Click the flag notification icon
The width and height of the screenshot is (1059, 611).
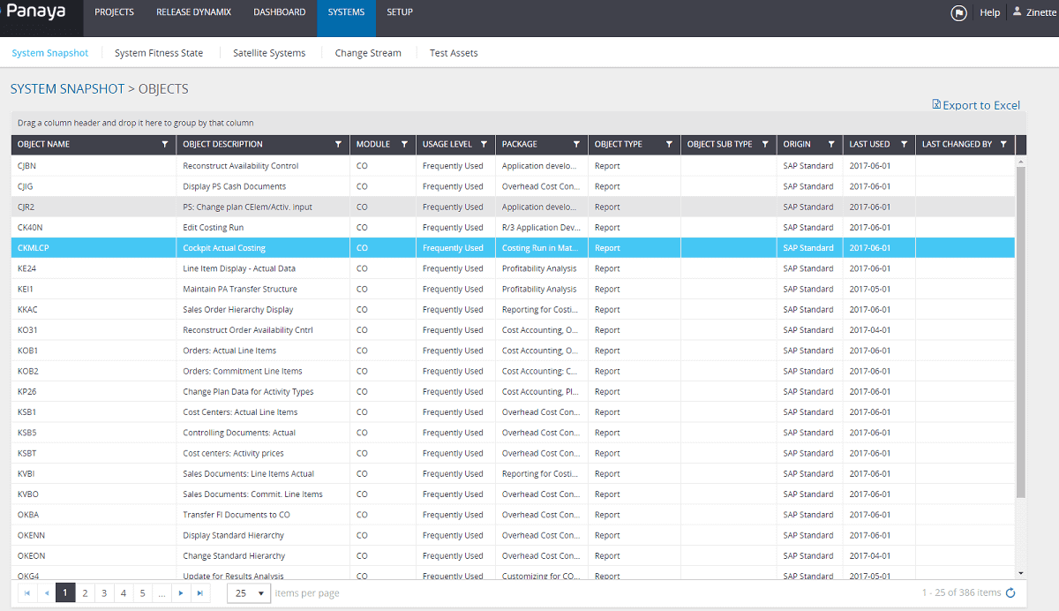coord(958,12)
